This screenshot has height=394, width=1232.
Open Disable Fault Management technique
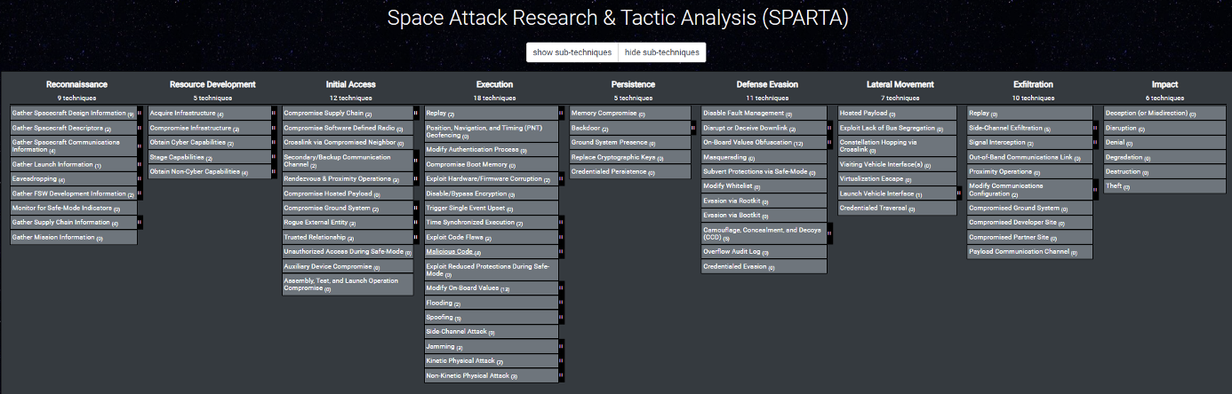click(x=764, y=114)
